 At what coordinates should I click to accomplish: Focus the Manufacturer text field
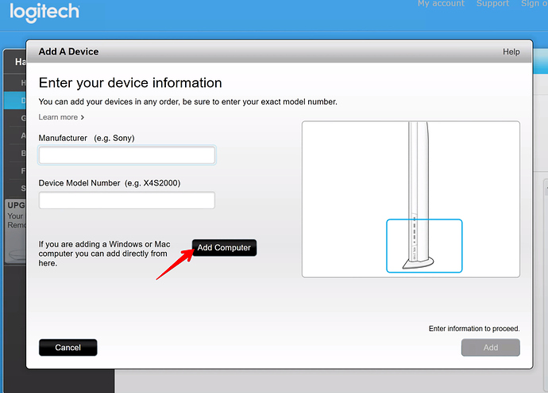point(126,155)
